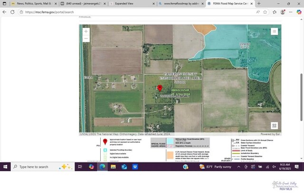This screenshot has height=195, width=304.
Task: Select the FEMA Flood Map Service Center tab
Action: pos(230,3)
